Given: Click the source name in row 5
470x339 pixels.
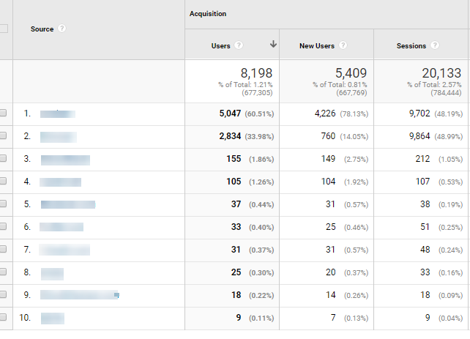Looking at the screenshot, I should 67,204.
